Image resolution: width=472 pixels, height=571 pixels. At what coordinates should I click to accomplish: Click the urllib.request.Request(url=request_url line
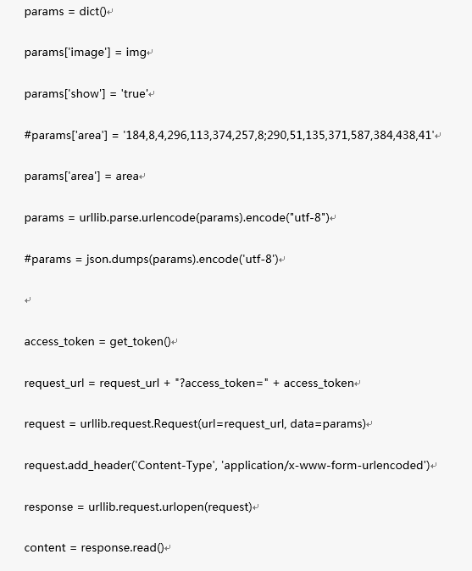pos(195,424)
